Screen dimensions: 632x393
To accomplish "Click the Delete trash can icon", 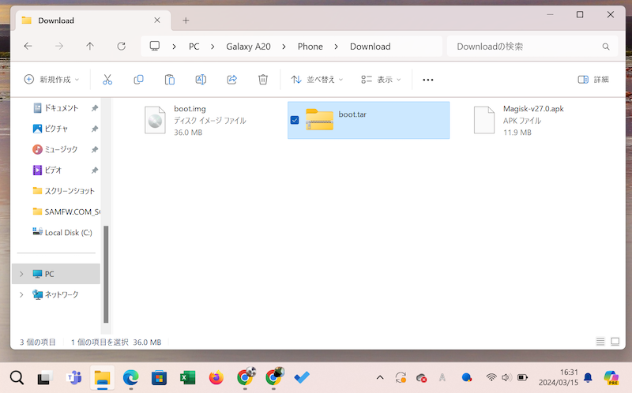I will tap(263, 80).
